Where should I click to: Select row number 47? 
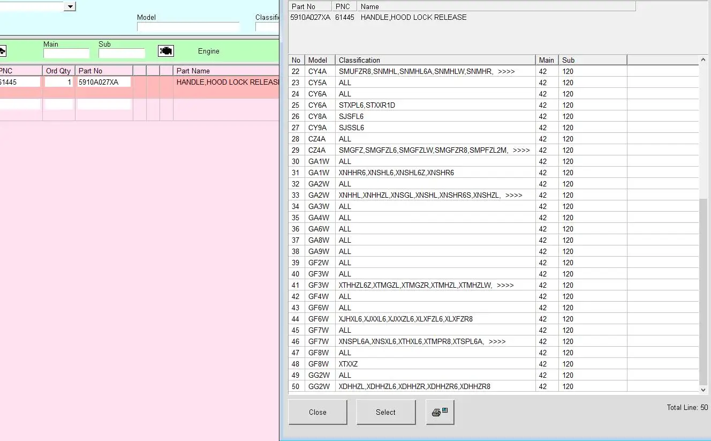coord(494,353)
